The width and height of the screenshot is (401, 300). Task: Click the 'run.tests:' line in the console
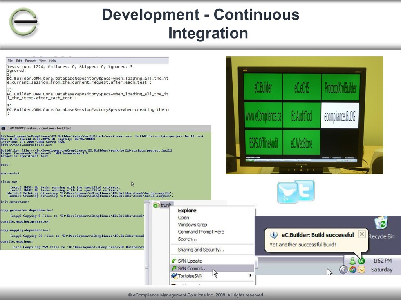(10, 173)
